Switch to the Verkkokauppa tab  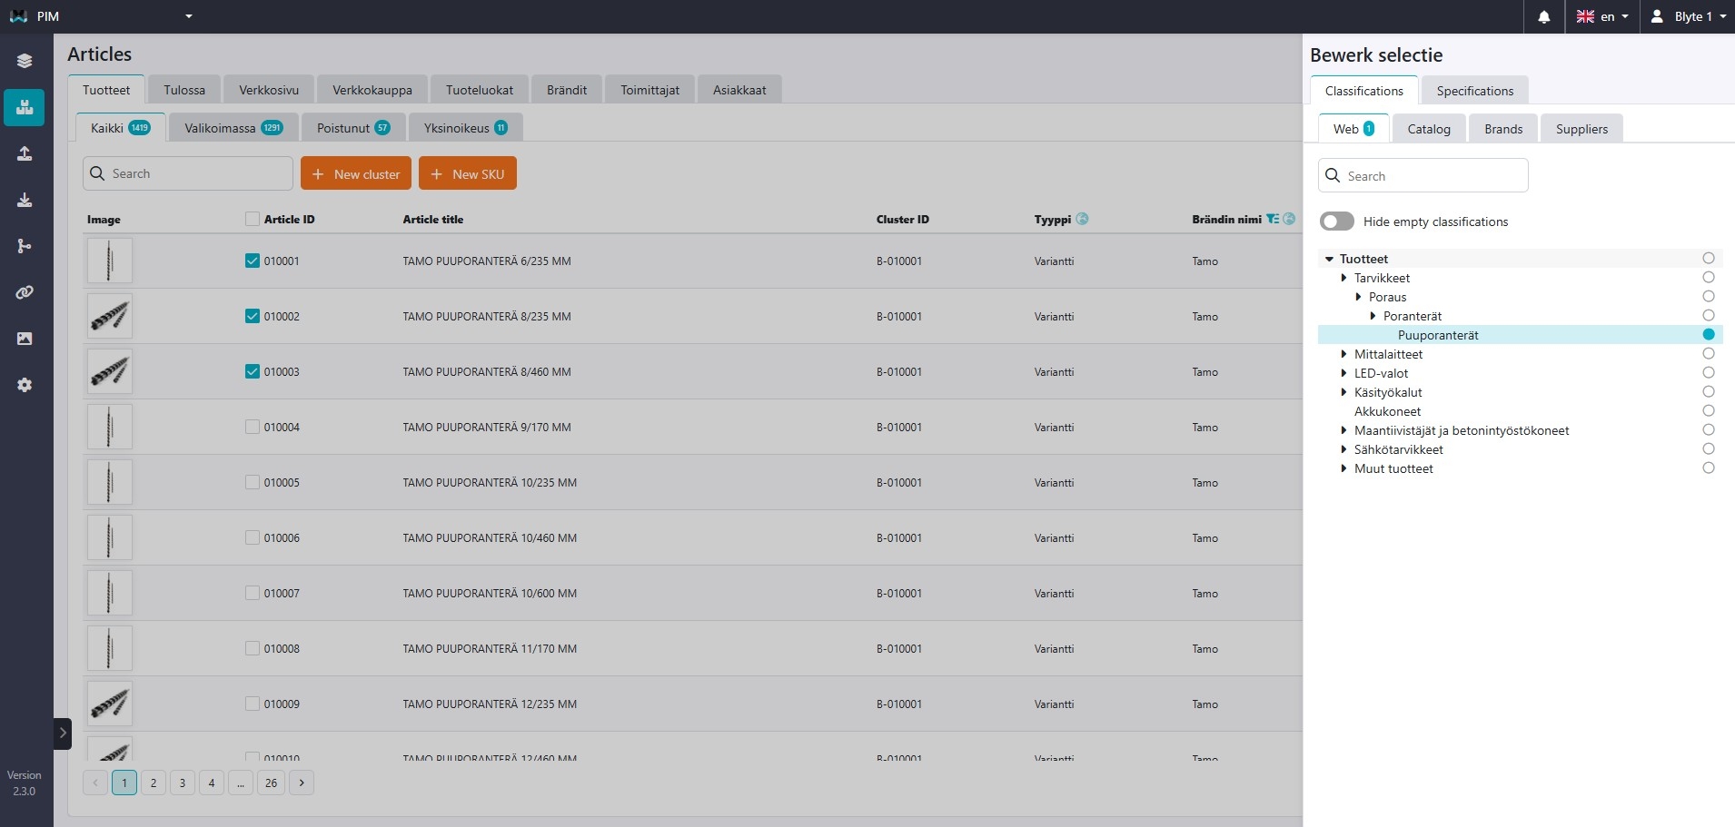point(372,90)
